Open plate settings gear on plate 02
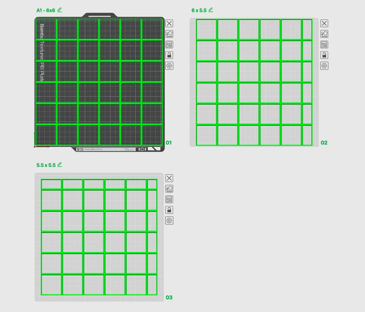The image size is (365, 312). pyautogui.click(x=324, y=66)
